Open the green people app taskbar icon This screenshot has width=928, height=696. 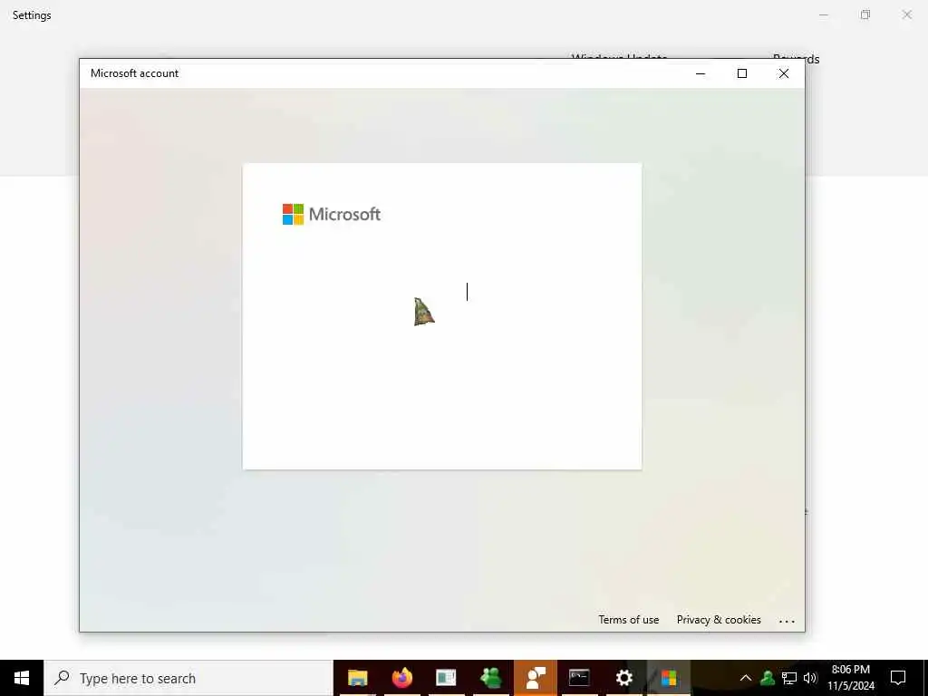(x=490, y=678)
